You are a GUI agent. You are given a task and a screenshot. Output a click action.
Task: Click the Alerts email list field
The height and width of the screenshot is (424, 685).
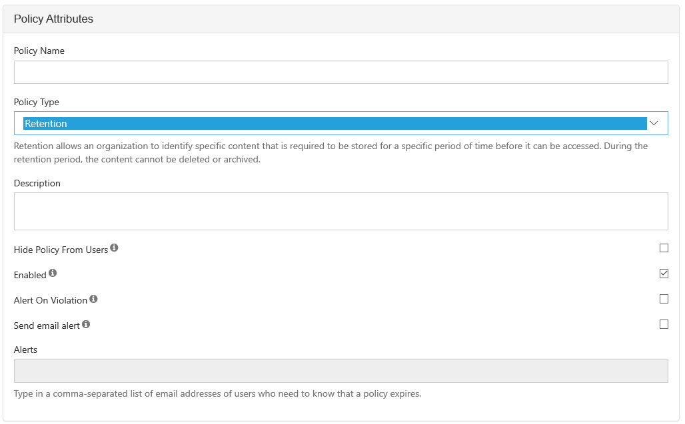click(x=341, y=371)
